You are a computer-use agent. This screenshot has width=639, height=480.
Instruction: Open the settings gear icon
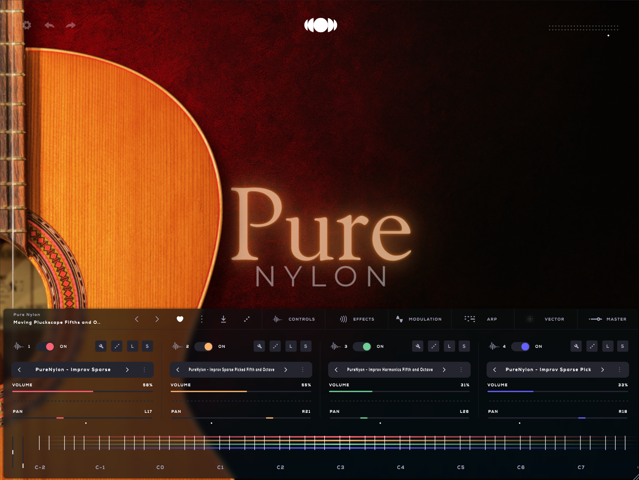(x=27, y=25)
